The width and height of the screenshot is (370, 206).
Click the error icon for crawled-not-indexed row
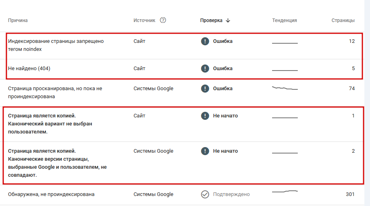point(205,89)
